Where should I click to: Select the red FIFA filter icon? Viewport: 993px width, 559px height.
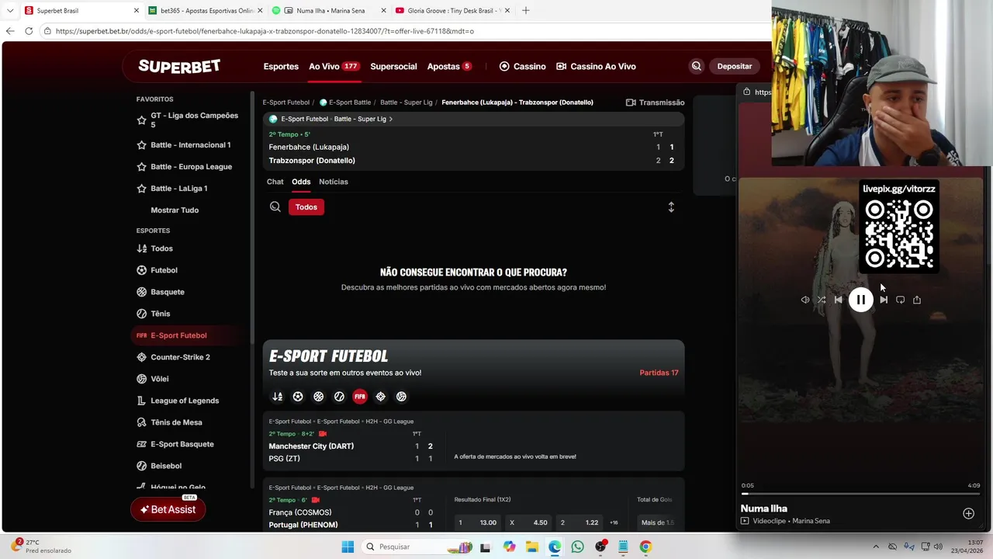(x=360, y=397)
